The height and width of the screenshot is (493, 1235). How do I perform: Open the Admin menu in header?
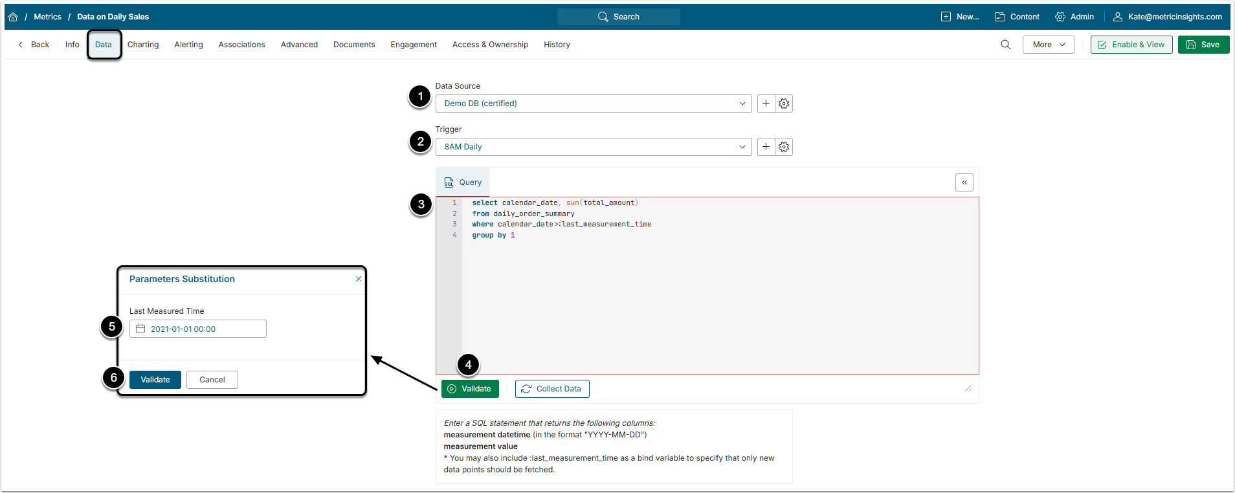(x=1074, y=17)
